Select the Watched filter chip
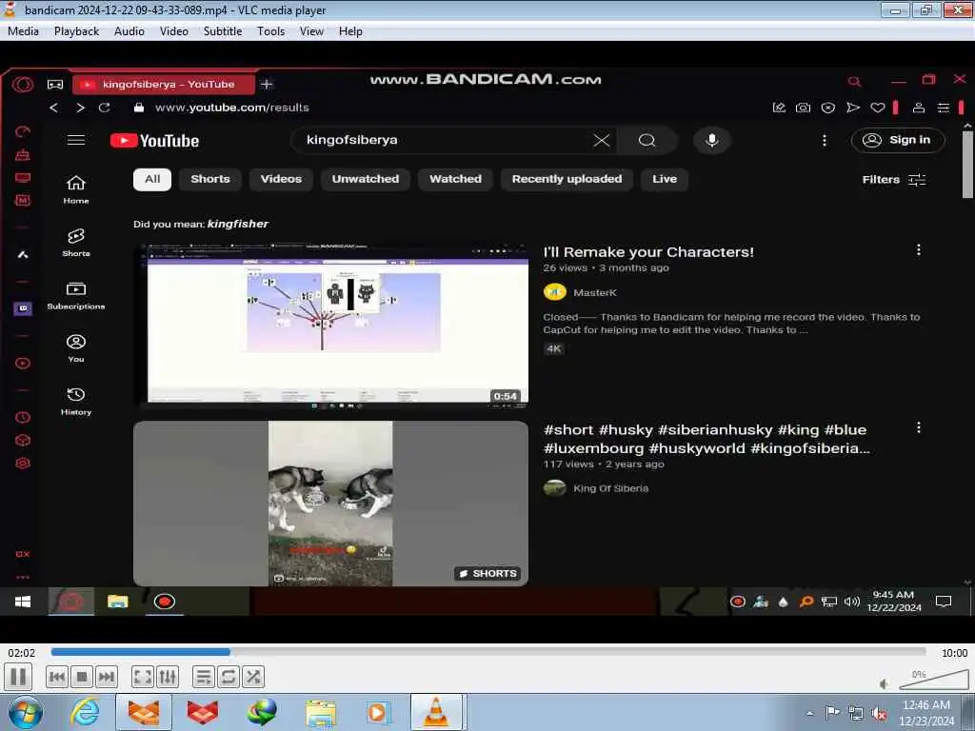 456,179
